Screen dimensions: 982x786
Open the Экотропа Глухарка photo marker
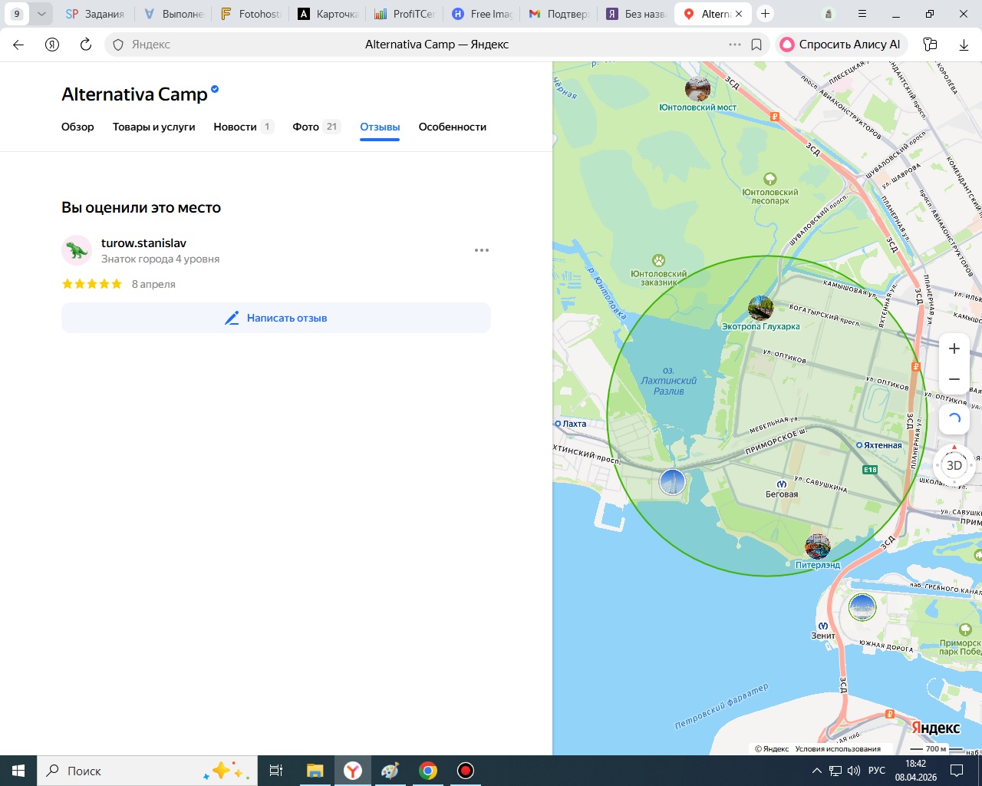pos(760,308)
